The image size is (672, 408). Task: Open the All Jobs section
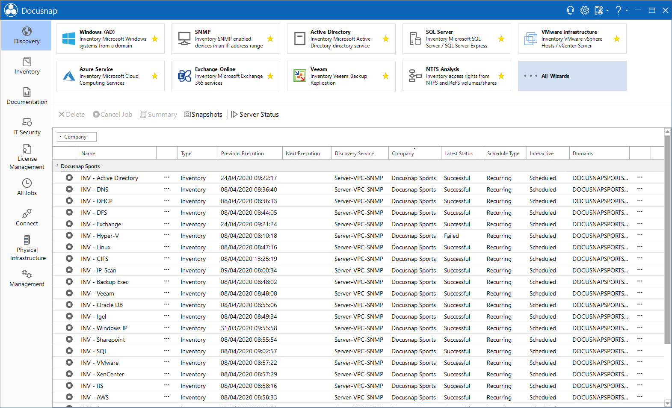coord(27,187)
